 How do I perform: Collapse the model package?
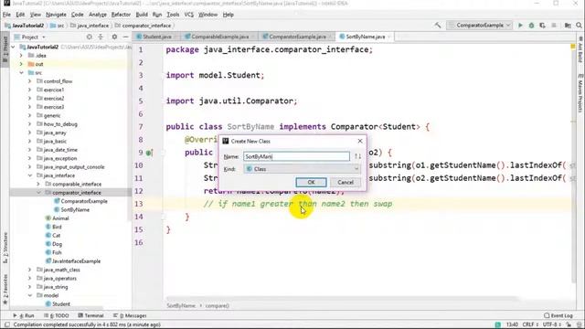pyautogui.click(x=30, y=295)
